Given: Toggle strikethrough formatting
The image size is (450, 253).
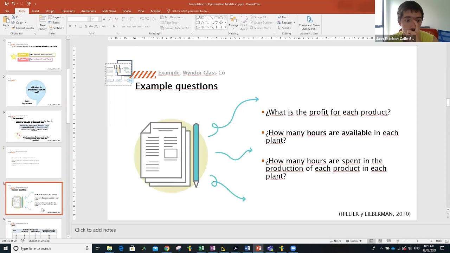Looking at the screenshot, I should tap(90, 26).
